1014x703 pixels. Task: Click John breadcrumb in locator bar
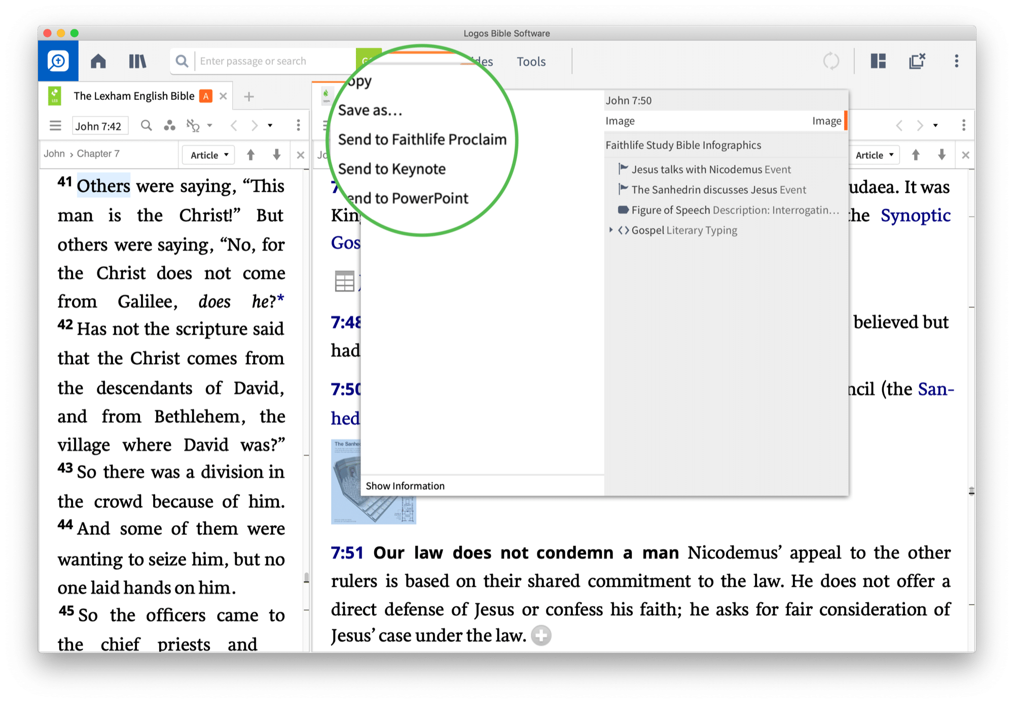click(54, 153)
